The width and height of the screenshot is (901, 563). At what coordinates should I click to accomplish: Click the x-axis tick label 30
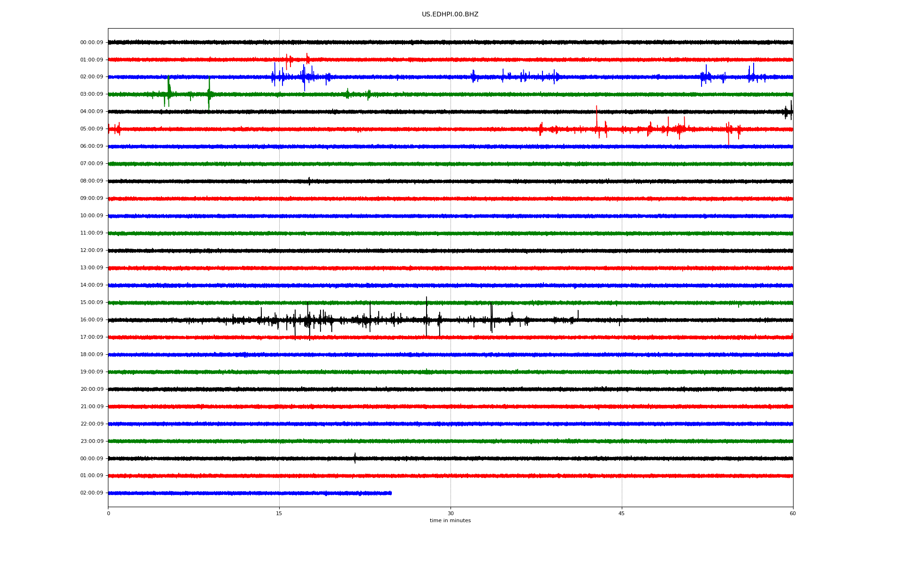[450, 514]
